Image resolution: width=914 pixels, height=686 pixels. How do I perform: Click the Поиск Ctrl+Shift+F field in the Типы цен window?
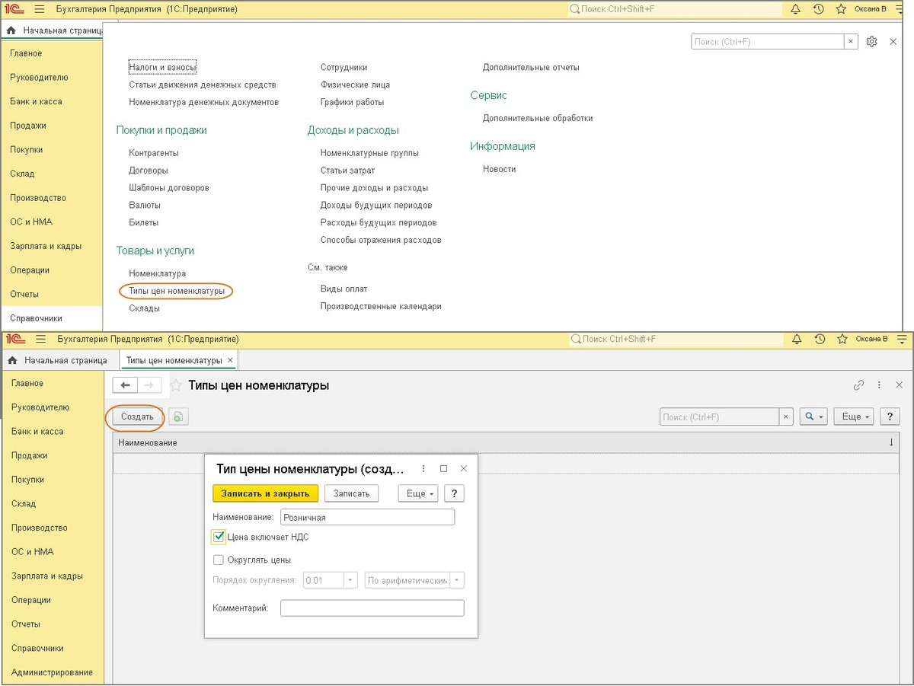[x=677, y=339]
